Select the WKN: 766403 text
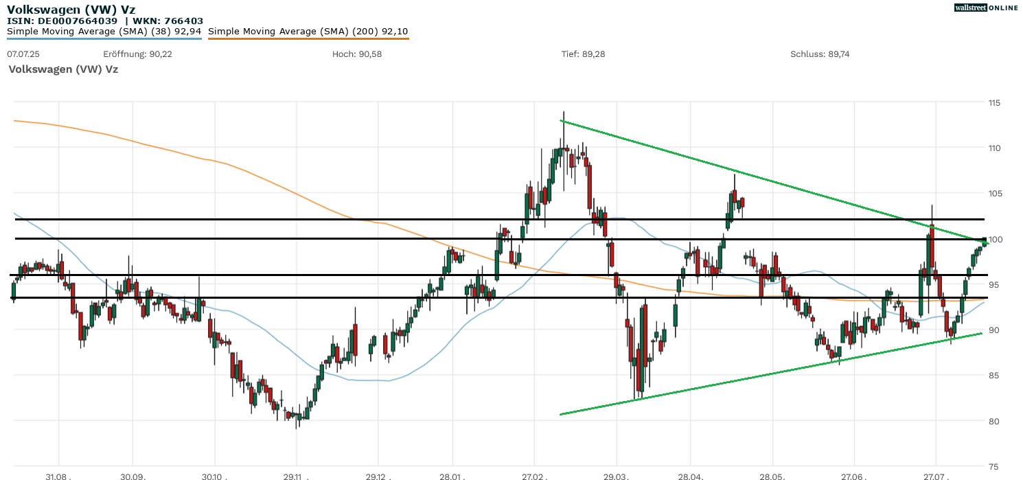 pyautogui.click(x=167, y=21)
